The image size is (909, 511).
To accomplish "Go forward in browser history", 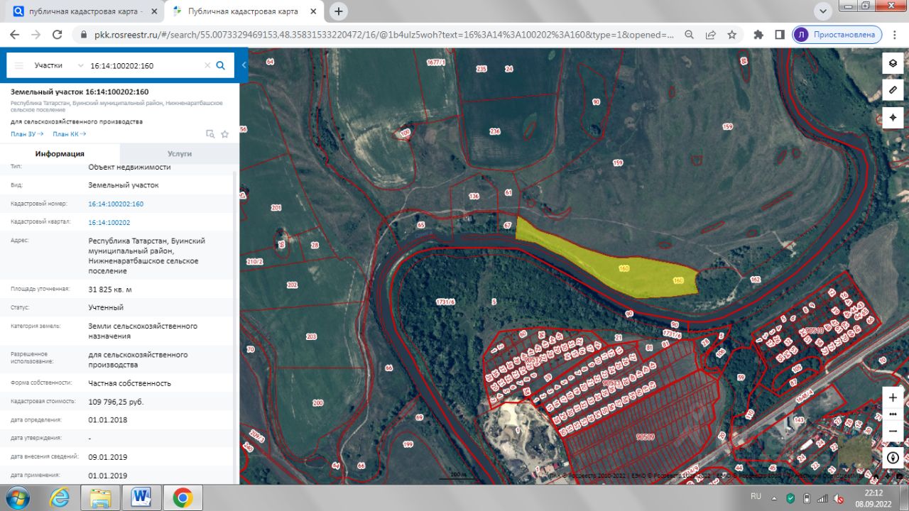I will (36, 34).
